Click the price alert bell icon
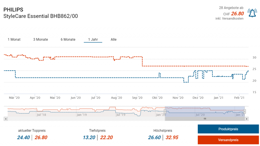Screen dimensions: 260x146 252,13
